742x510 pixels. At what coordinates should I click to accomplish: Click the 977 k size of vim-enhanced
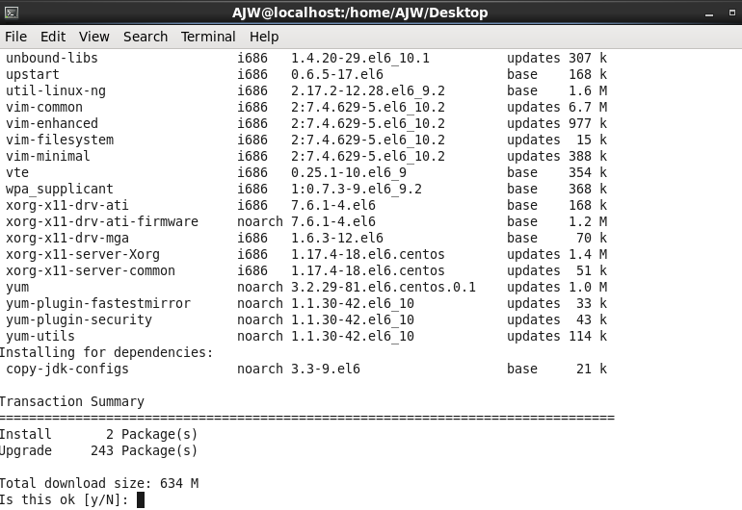tap(588, 123)
